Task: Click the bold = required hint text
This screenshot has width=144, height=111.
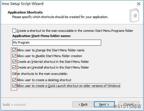Action: 14,105
